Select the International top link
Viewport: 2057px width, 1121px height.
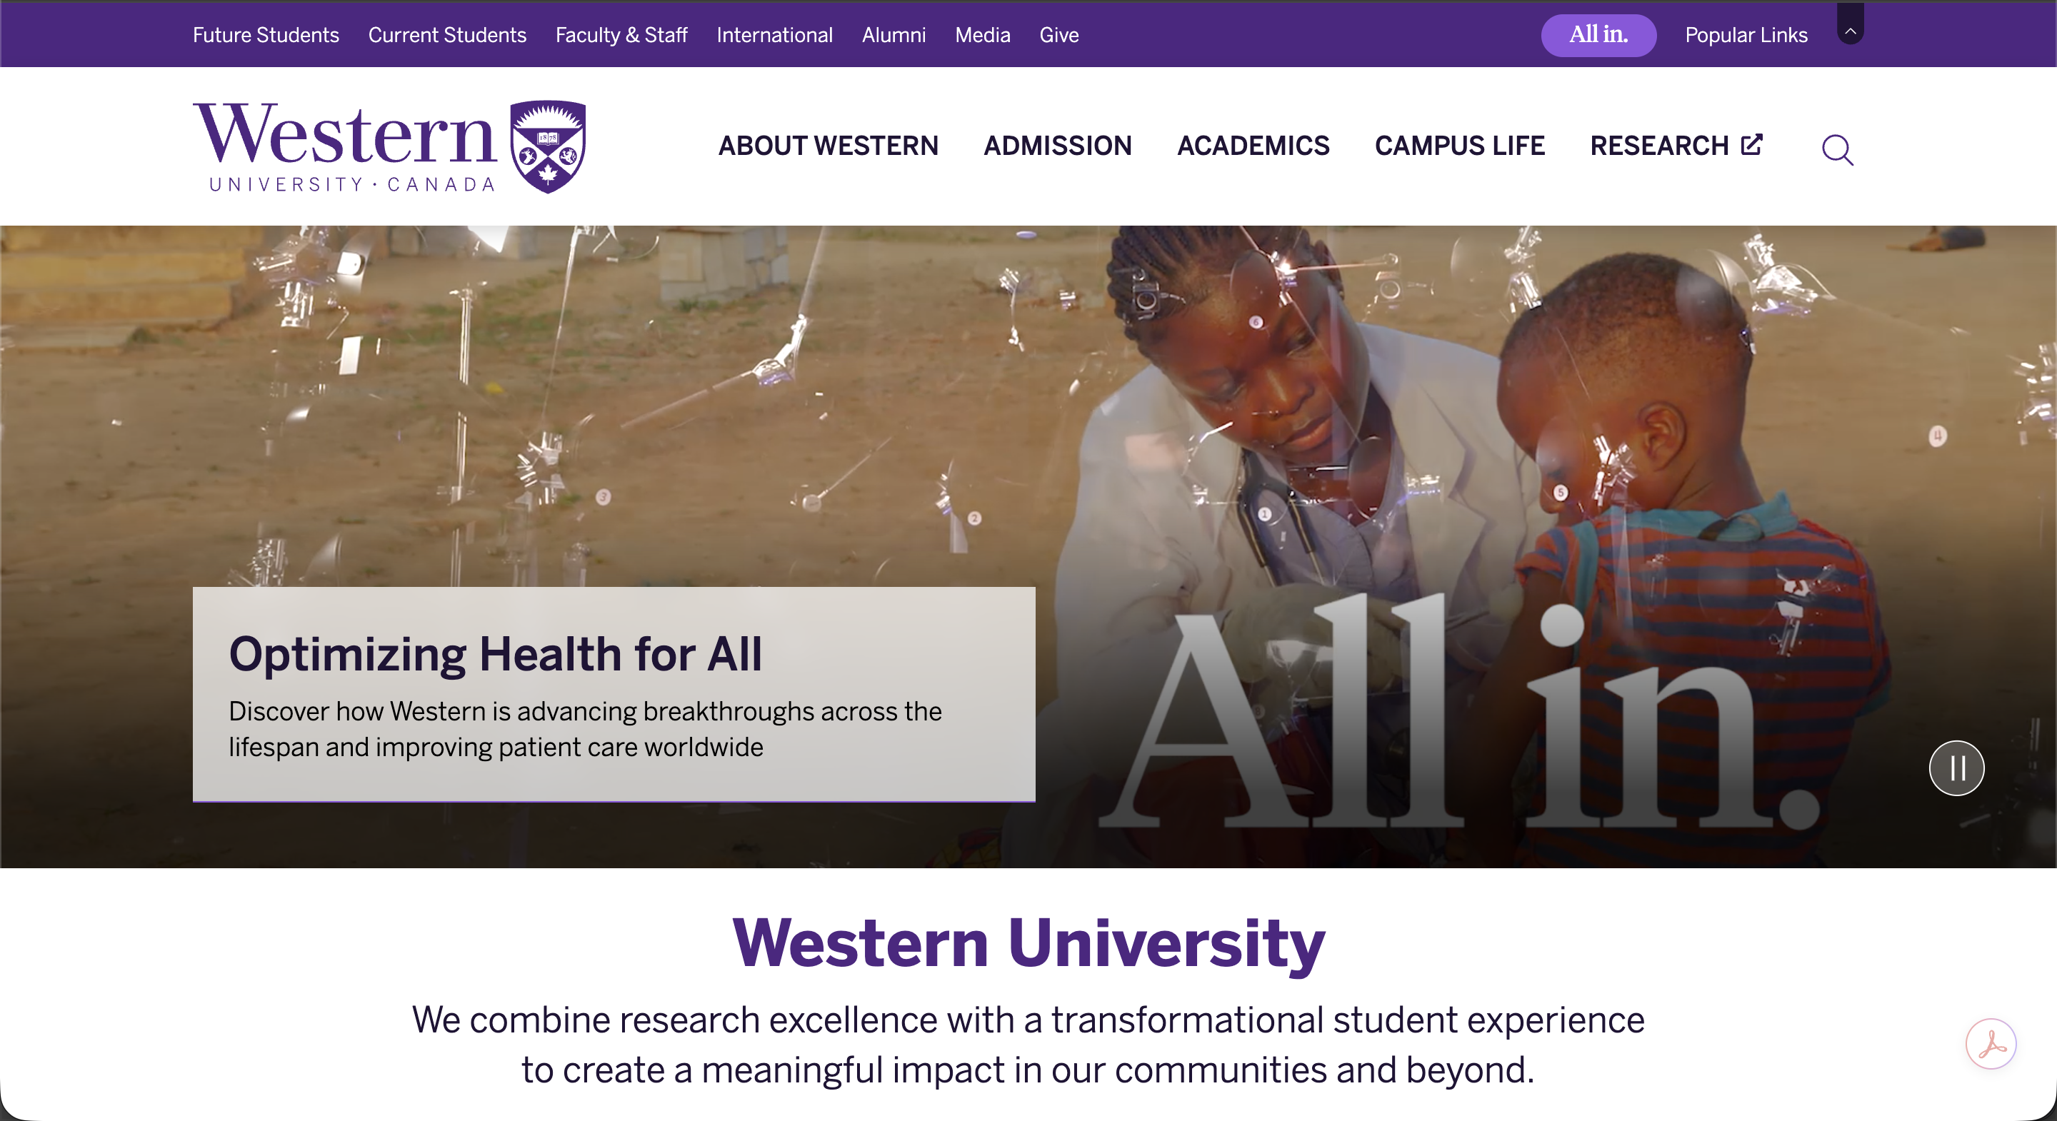pos(774,35)
